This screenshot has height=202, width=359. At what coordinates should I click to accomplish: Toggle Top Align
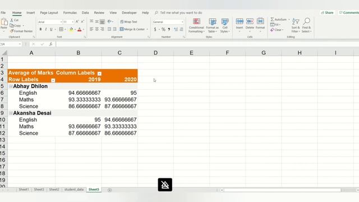(91, 21)
